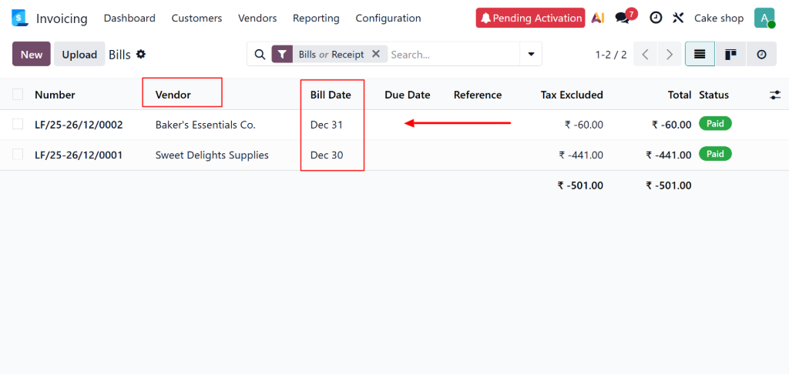Viewport: 789px width, 374px height.
Task: Click the New button
Action: click(32, 54)
